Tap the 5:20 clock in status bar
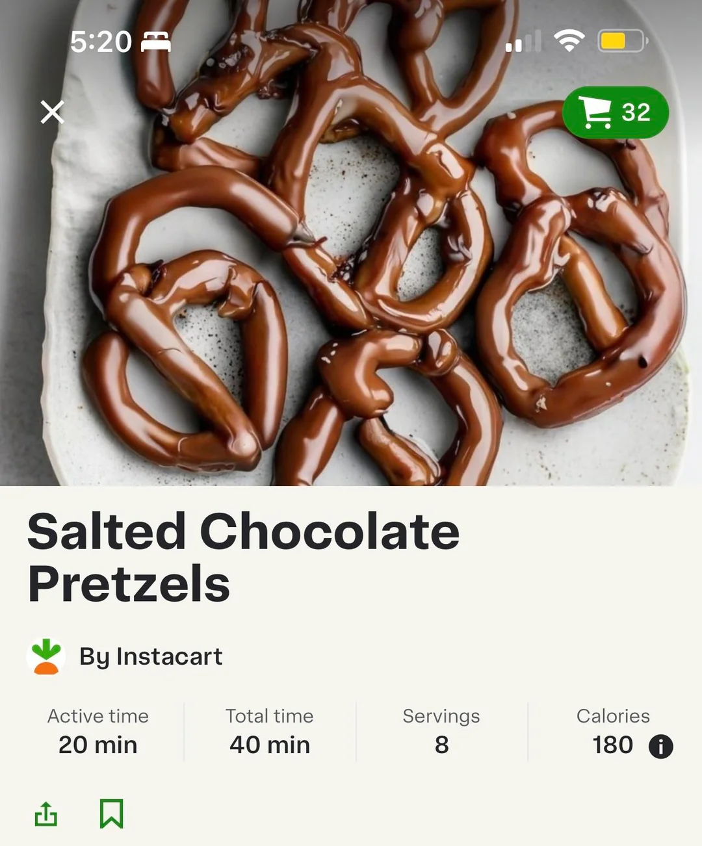This screenshot has height=846, width=702. point(101,42)
